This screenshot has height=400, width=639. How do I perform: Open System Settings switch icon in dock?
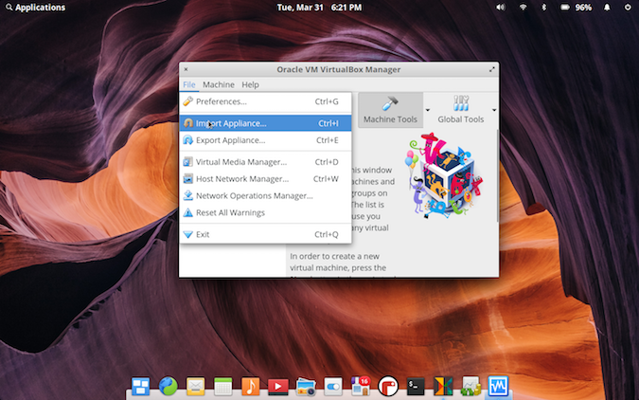click(333, 386)
